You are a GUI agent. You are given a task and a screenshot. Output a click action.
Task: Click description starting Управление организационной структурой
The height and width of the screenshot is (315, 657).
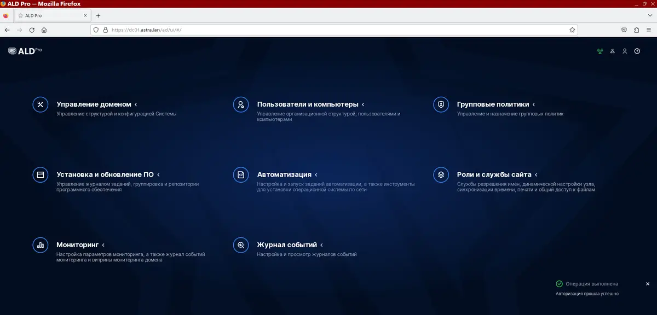coord(328,116)
